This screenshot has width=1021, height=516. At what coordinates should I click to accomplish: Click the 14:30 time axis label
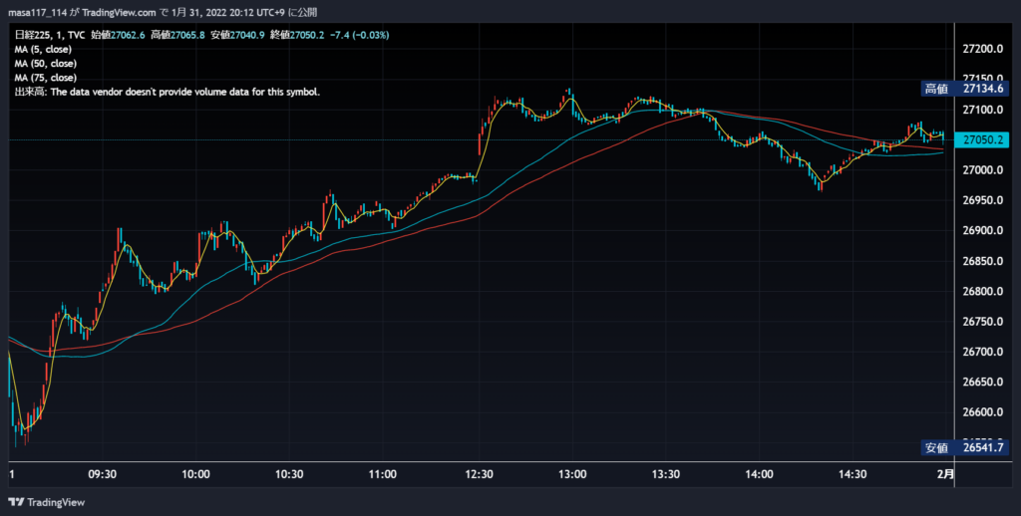853,474
